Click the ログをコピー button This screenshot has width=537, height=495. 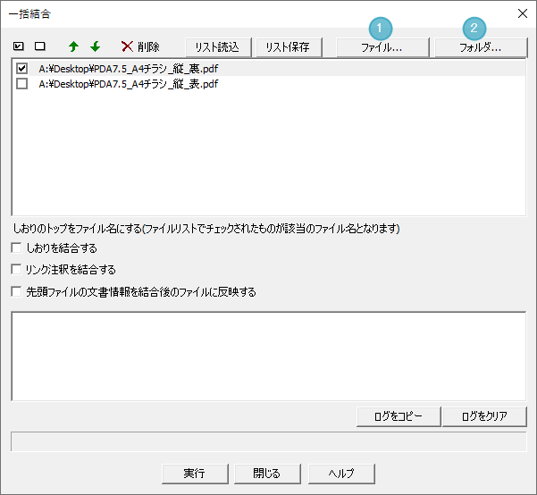(x=399, y=416)
